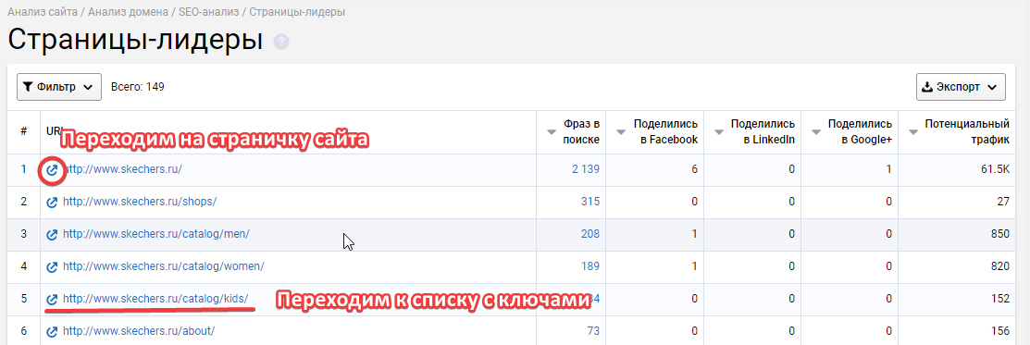Click phrases count 2 139
The height and width of the screenshot is (345, 1030).
click(585, 169)
